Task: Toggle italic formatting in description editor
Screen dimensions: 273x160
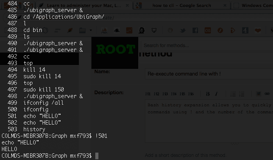Action: [x=216, y=94]
